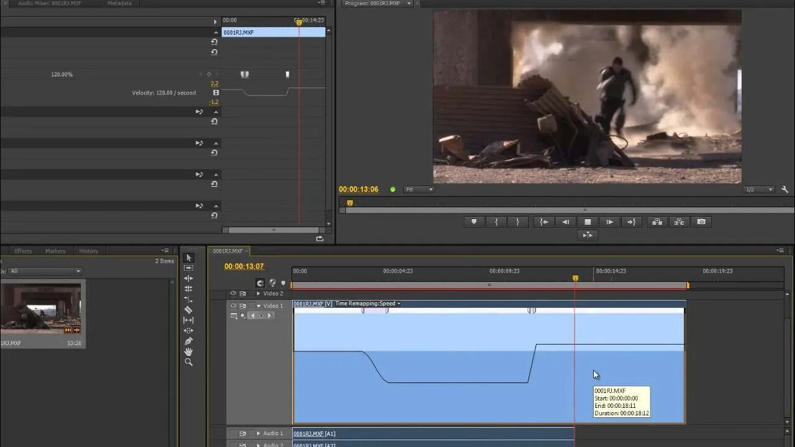Open timeline panel flyout menu
The image size is (795, 447).
tap(781, 251)
